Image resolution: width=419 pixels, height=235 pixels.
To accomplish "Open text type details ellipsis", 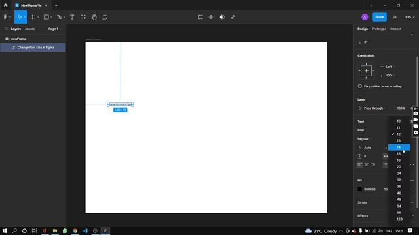I will [412, 165].
